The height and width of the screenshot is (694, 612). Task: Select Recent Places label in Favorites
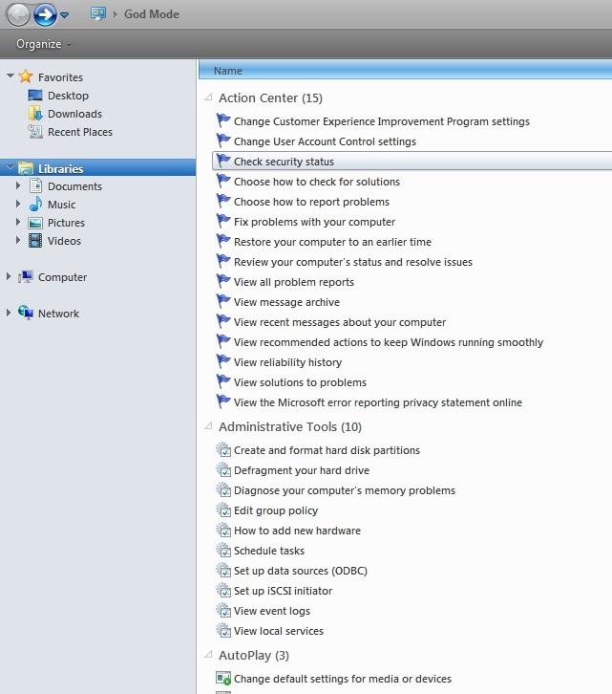coord(80,132)
